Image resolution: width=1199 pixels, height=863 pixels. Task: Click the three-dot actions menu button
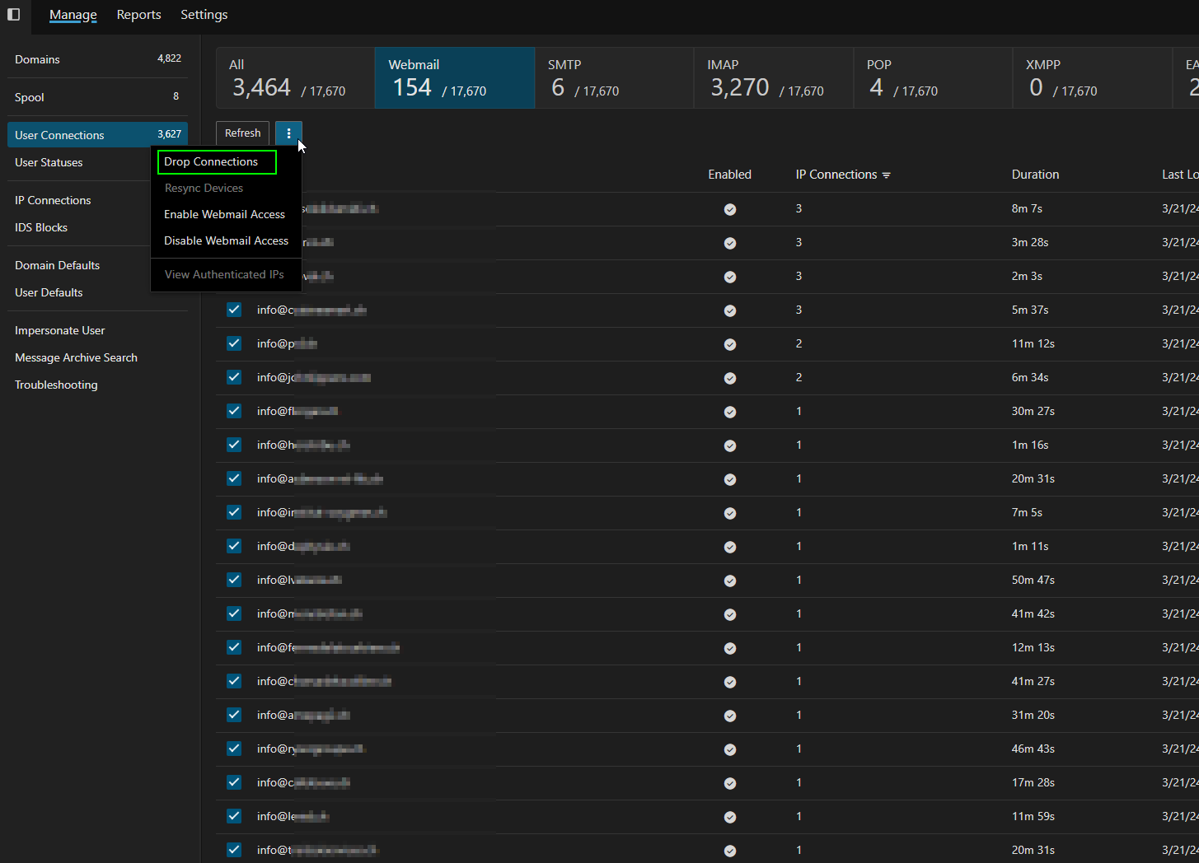(x=288, y=133)
